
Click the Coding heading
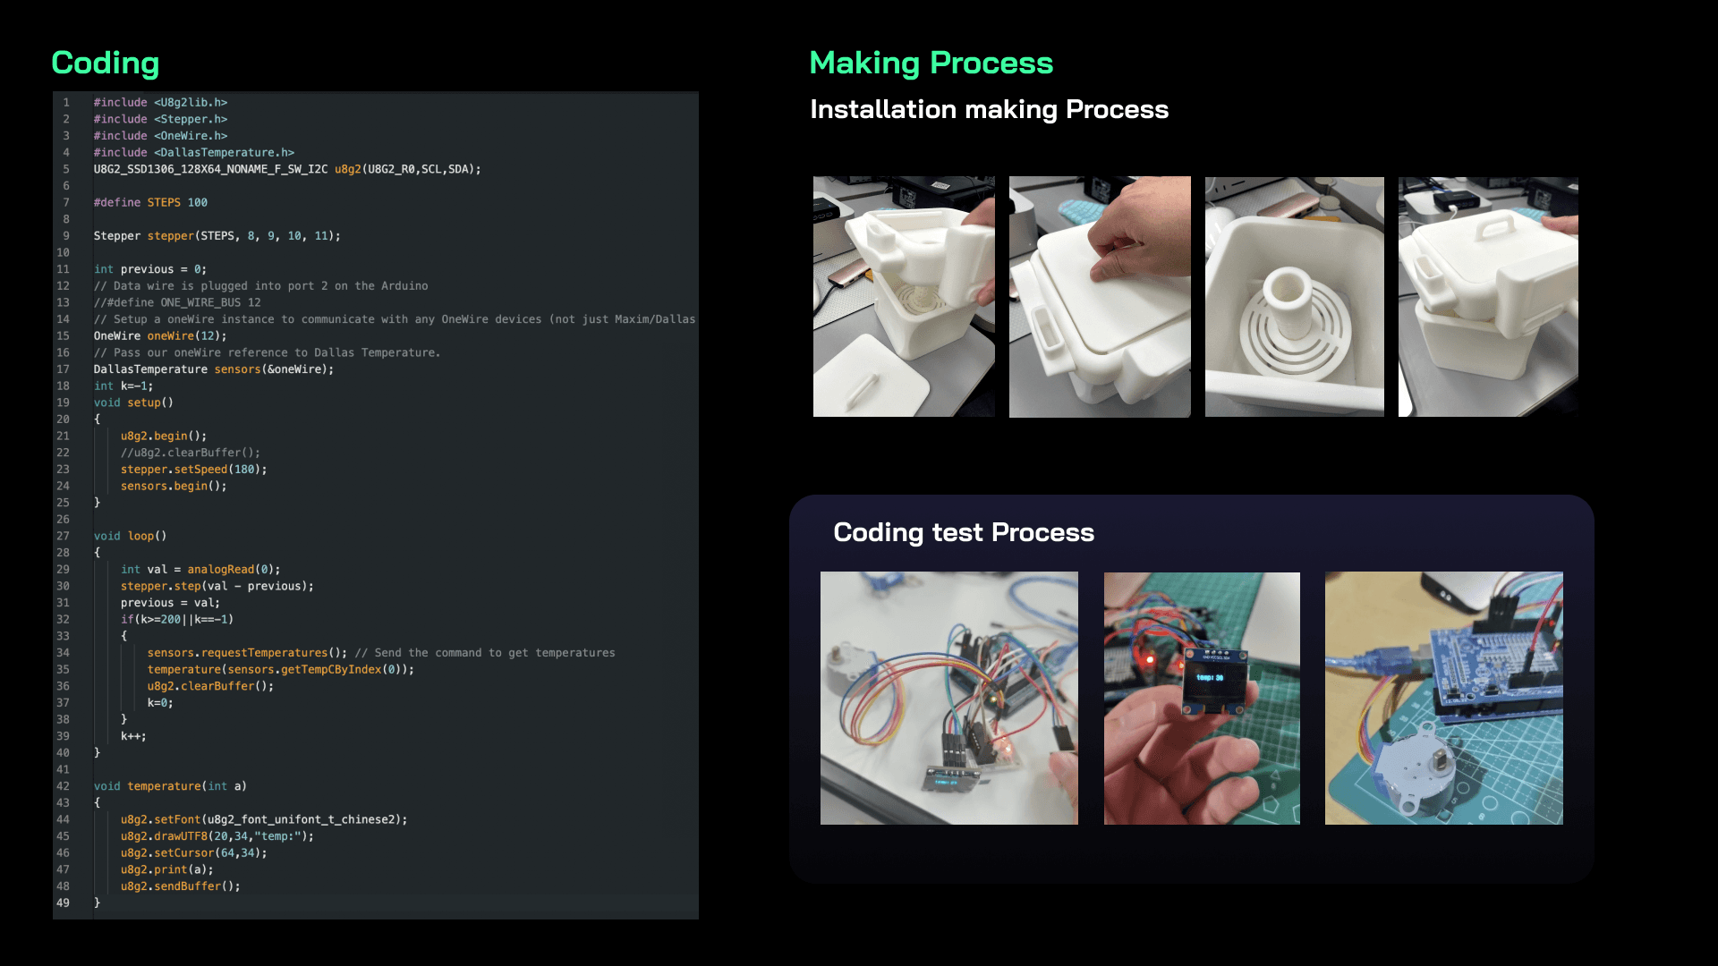[106, 63]
